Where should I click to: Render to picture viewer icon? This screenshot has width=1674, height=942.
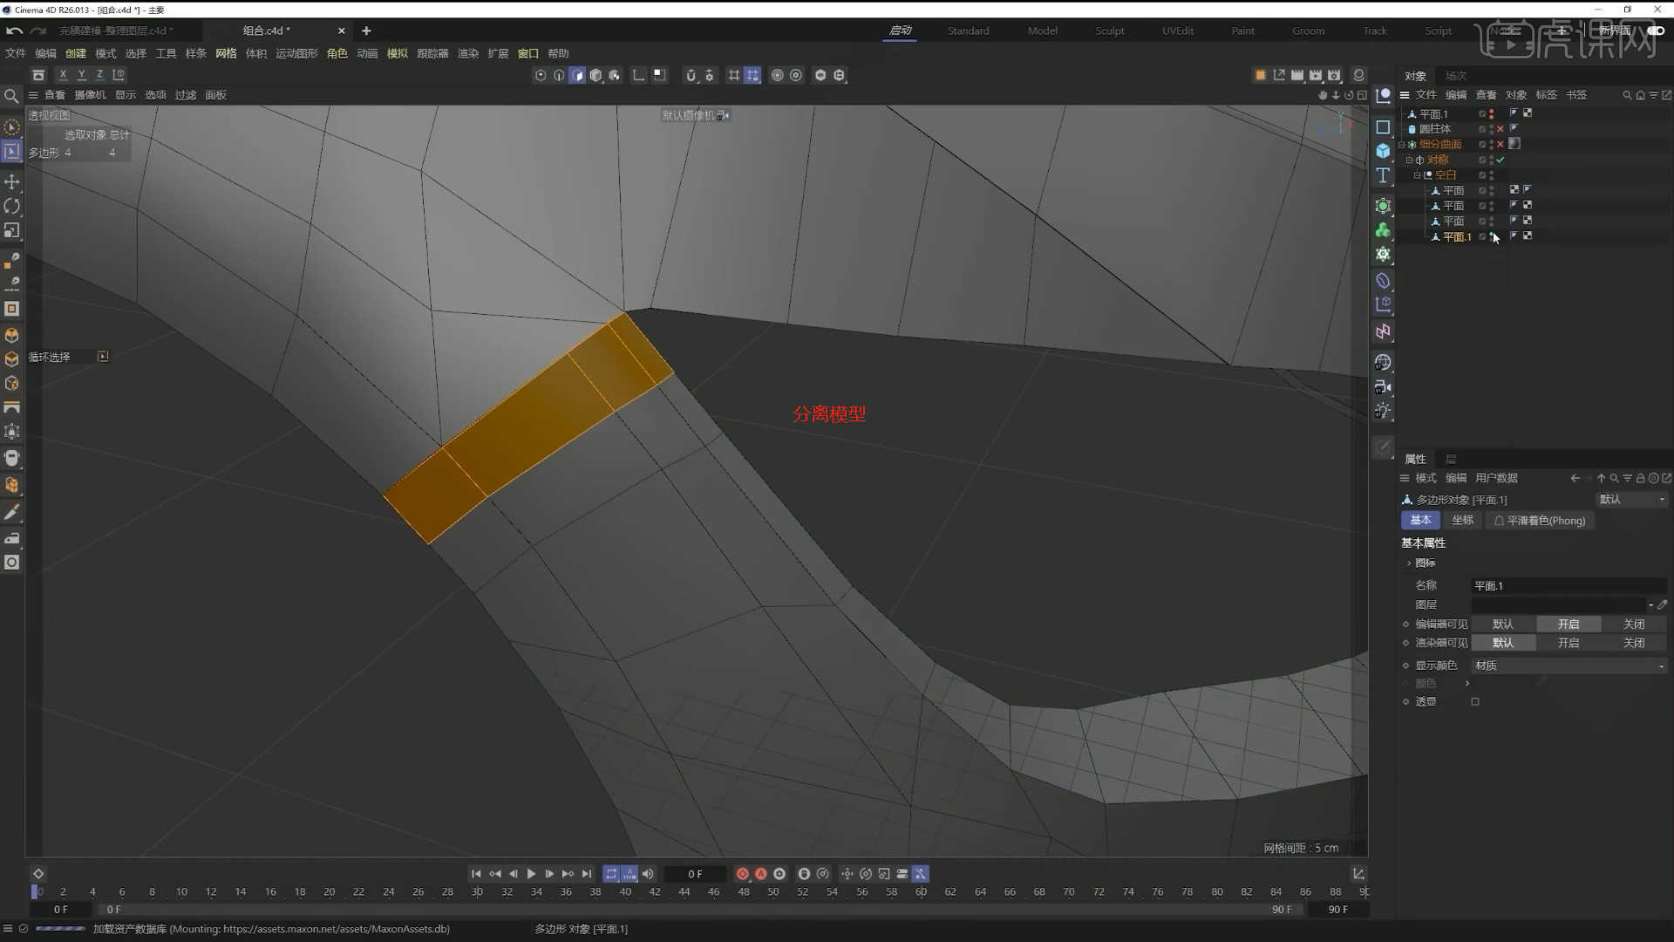pos(1316,75)
